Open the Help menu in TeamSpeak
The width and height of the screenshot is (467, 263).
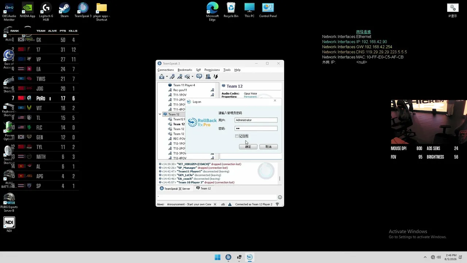(x=238, y=70)
